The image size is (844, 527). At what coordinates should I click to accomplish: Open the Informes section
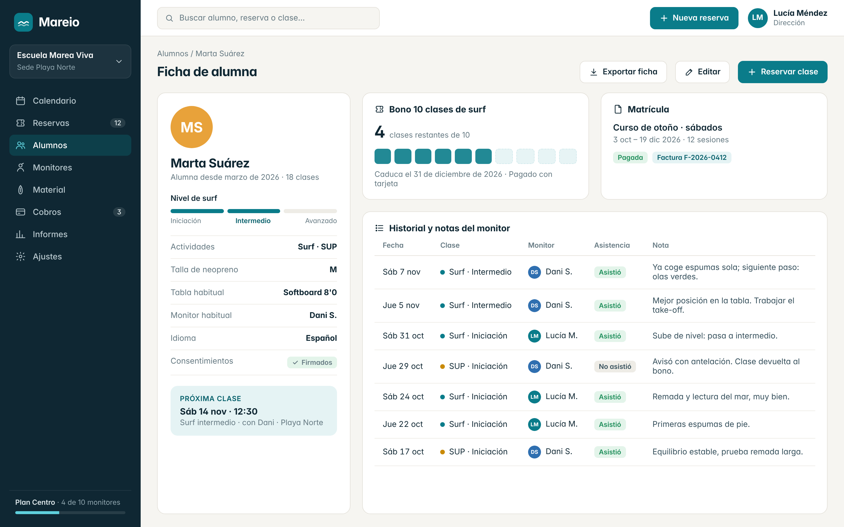tap(70, 234)
